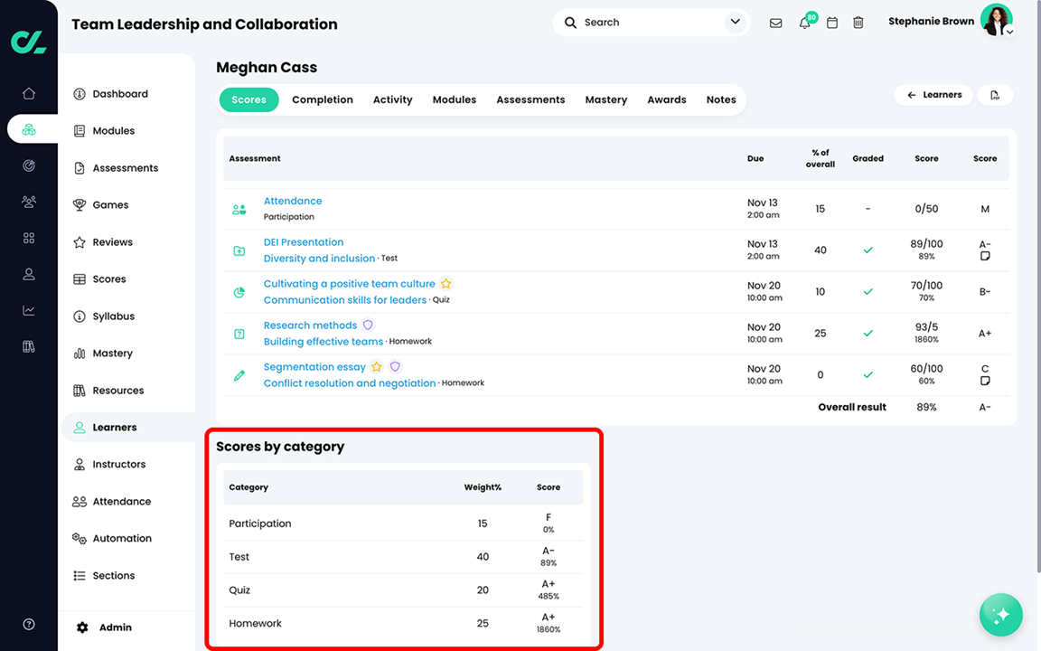Open the AI assistant sparkle button
Image resolution: width=1041 pixels, height=651 pixels.
point(1000,615)
